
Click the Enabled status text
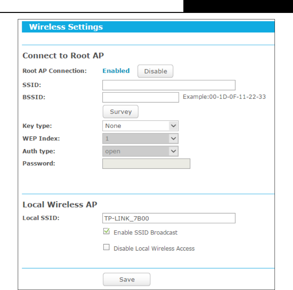116,71
